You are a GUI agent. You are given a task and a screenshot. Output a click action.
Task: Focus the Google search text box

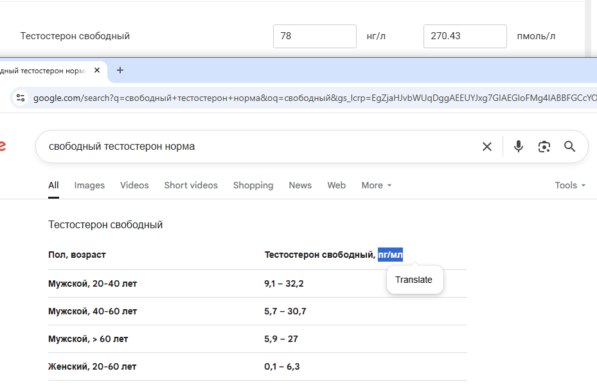click(x=257, y=147)
